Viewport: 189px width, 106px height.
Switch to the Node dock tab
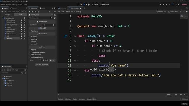(43, 8)
